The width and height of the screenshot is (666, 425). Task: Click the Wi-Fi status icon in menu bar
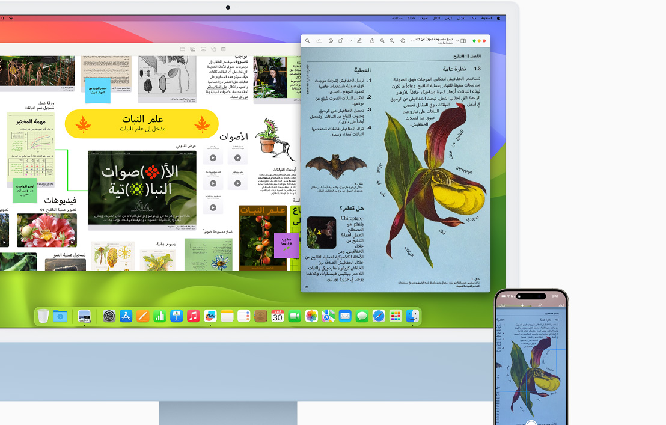[x=11, y=18]
